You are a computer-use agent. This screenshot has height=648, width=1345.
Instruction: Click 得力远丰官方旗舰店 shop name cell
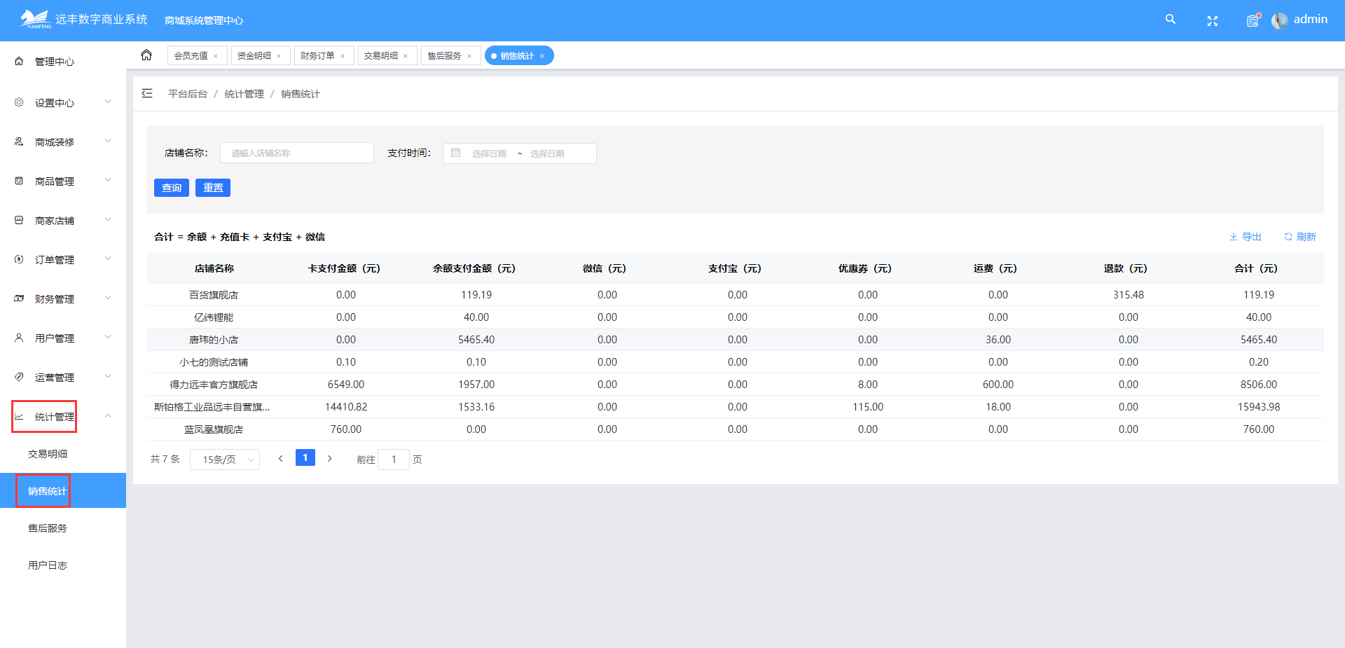coord(214,385)
